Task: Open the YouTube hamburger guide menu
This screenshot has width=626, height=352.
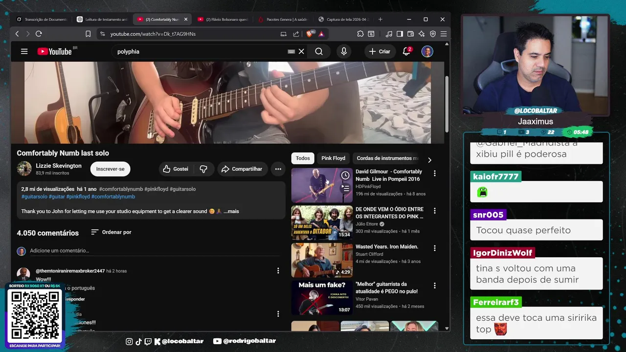Action: click(24, 51)
